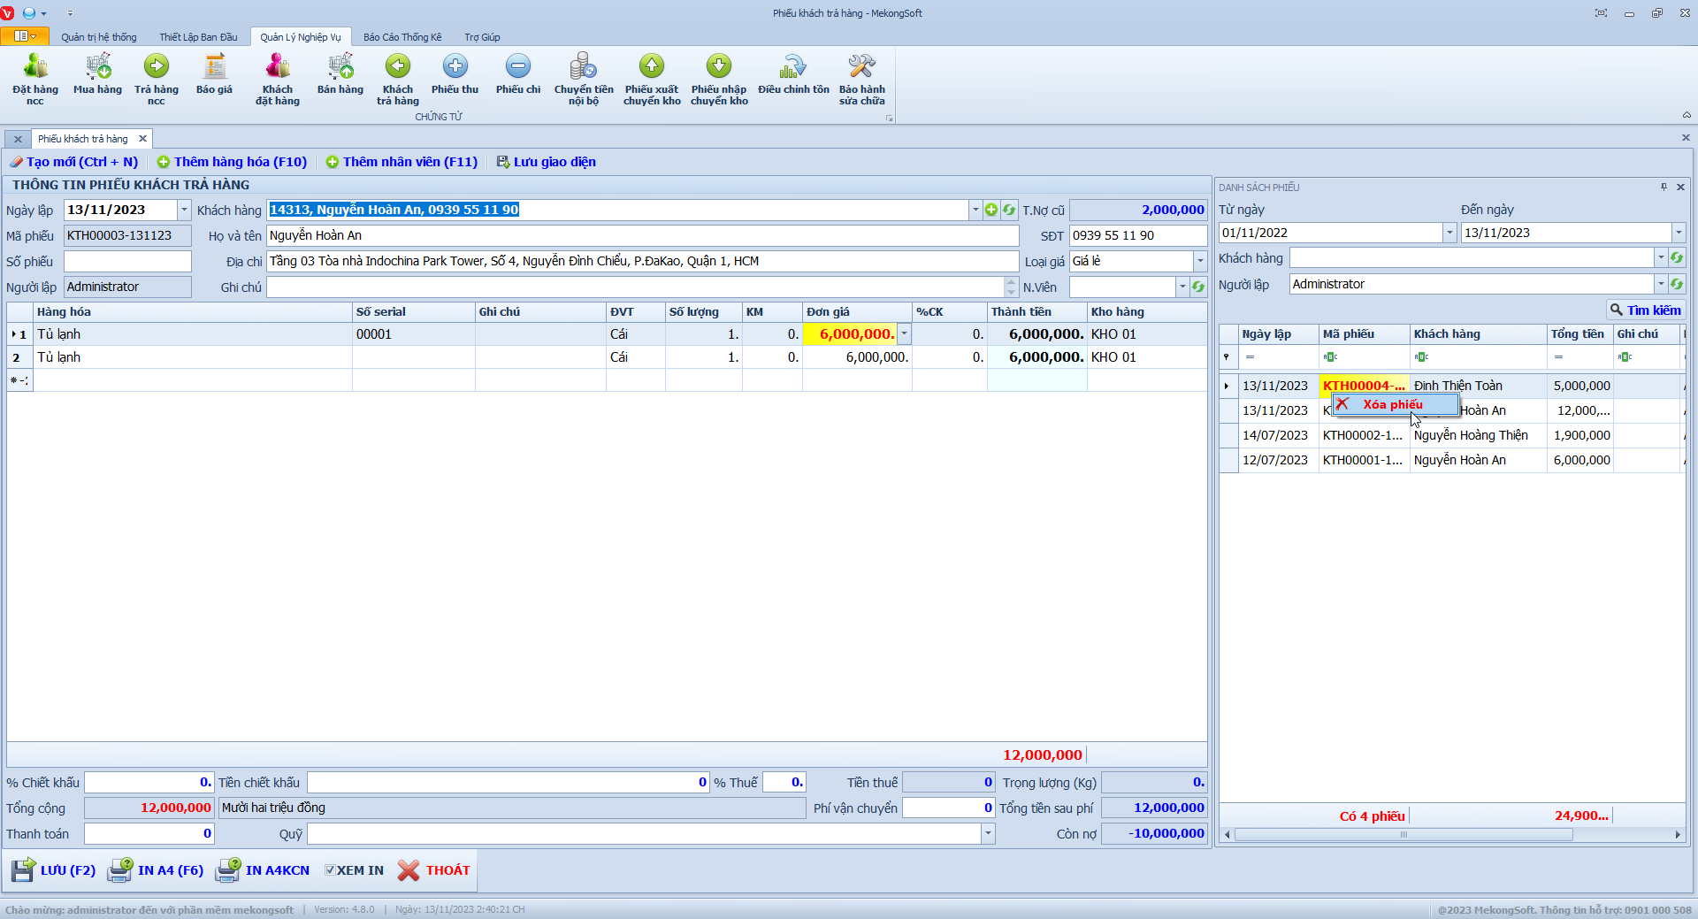This screenshot has width=1698, height=919.
Task: Open Chuyển tiền nội bộ icon
Action: tap(583, 67)
